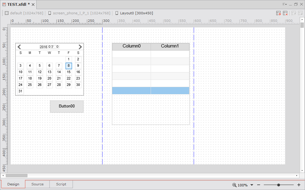Click the zoom magnifier icon
This screenshot has width=305, height=190.
coord(234,185)
